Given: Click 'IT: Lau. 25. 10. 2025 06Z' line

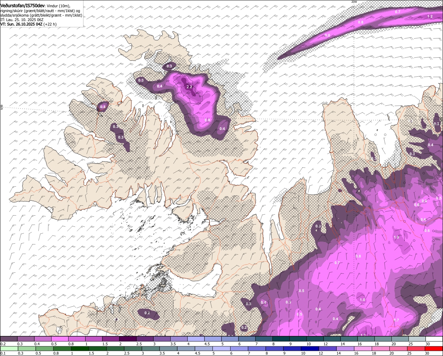Looking at the screenshot, I should (x=22, y=20).
